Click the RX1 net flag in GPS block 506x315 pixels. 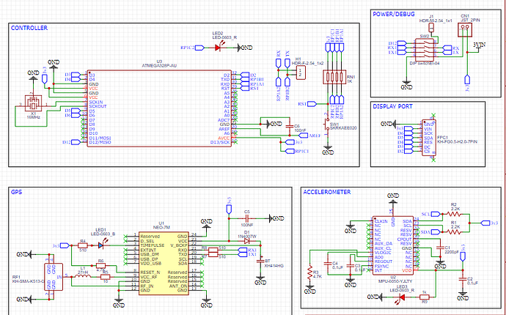247,250
